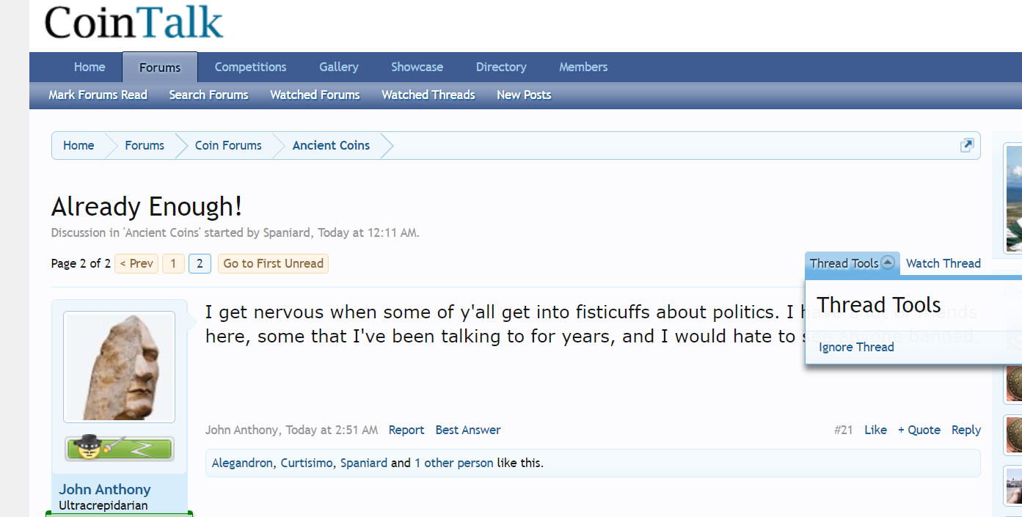Mark post as Best Answer
Screen dimensions: 1022x517
(x=468, y=430)
